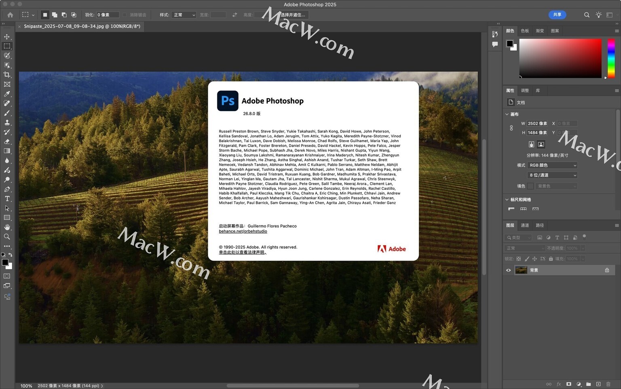Screen dimensions: 621x389
Task: Click the 单击此处以查看法律声明 link
Action: 243,252
